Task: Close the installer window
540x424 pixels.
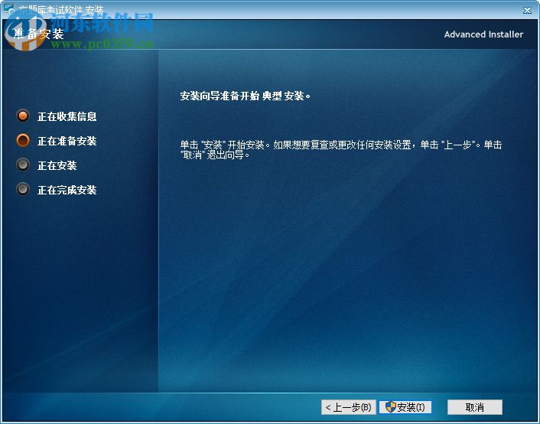Action: click(x=527, y=11)
